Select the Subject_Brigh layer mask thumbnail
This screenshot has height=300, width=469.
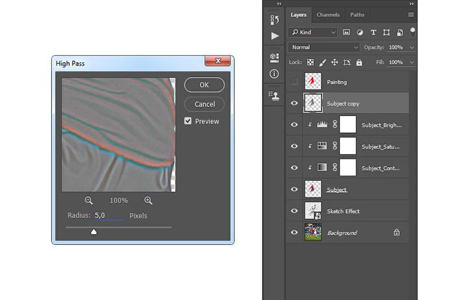(348, 124)
